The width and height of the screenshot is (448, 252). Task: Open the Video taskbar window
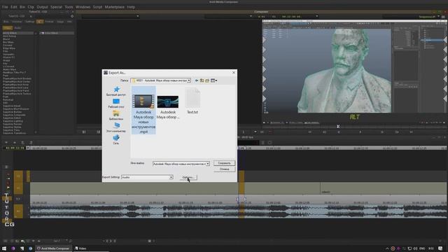click(x=81, y=248)
